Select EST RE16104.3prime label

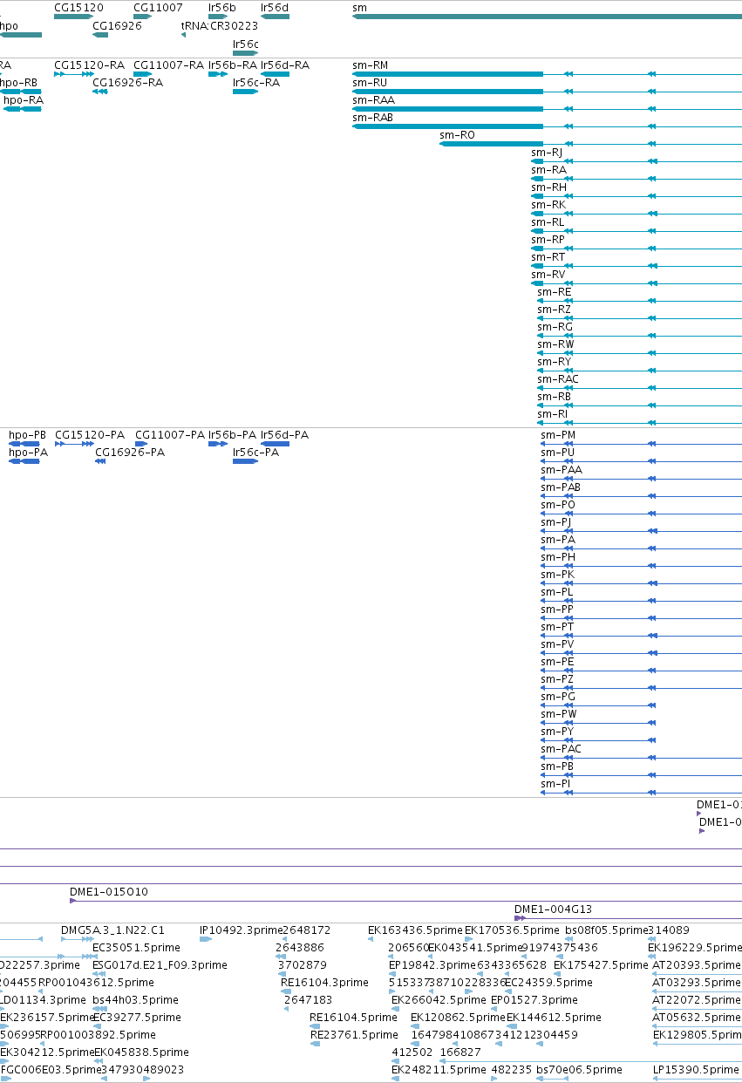point(324,983)
